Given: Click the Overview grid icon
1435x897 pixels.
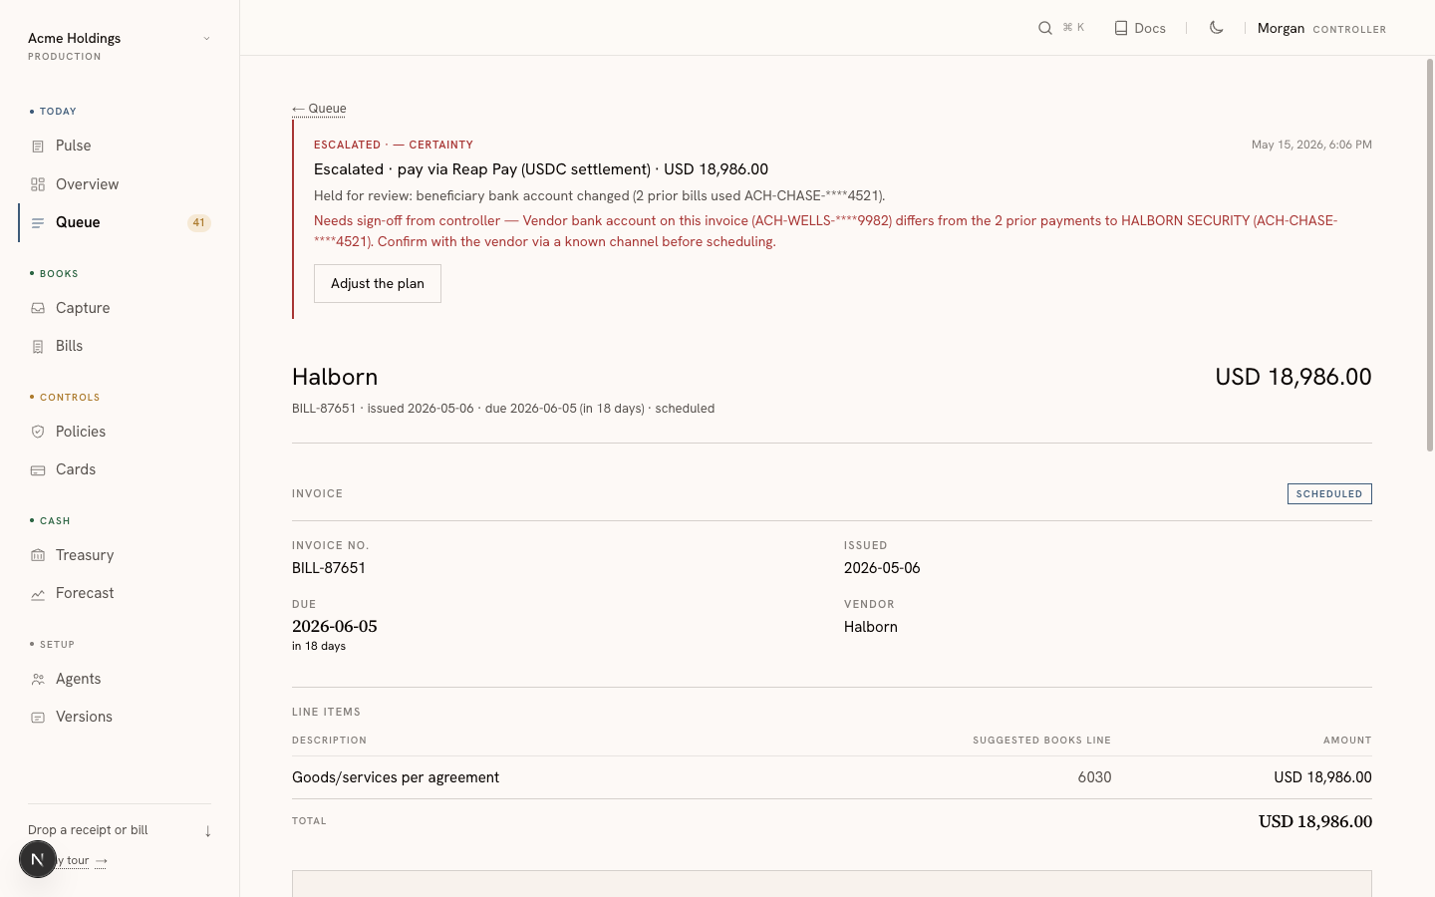Looking at the screenshot, I should pyautogui.click(x=38, y=184).
